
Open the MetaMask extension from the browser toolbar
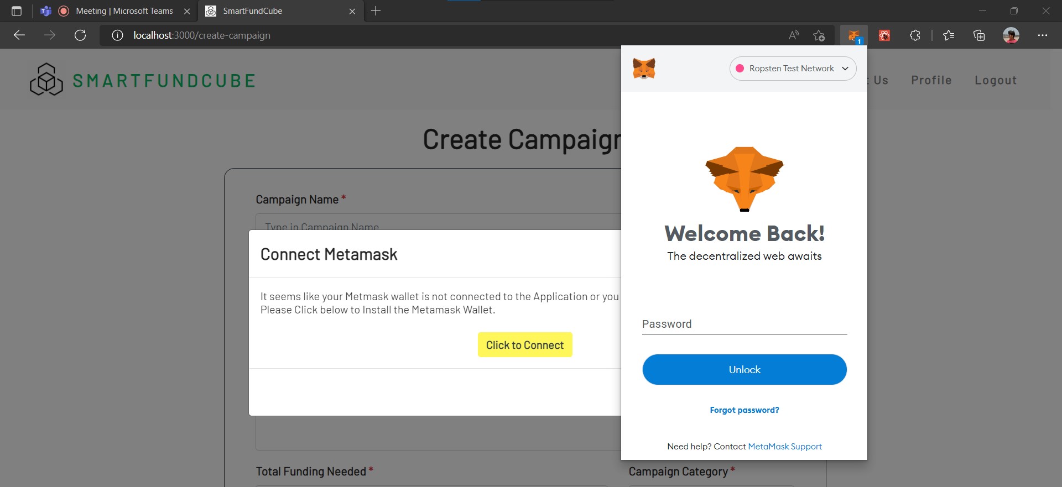coord(855,35)
